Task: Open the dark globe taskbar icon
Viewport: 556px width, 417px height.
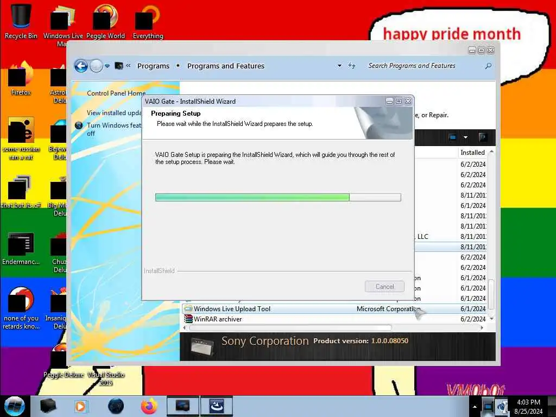Action: click(116, 406)
